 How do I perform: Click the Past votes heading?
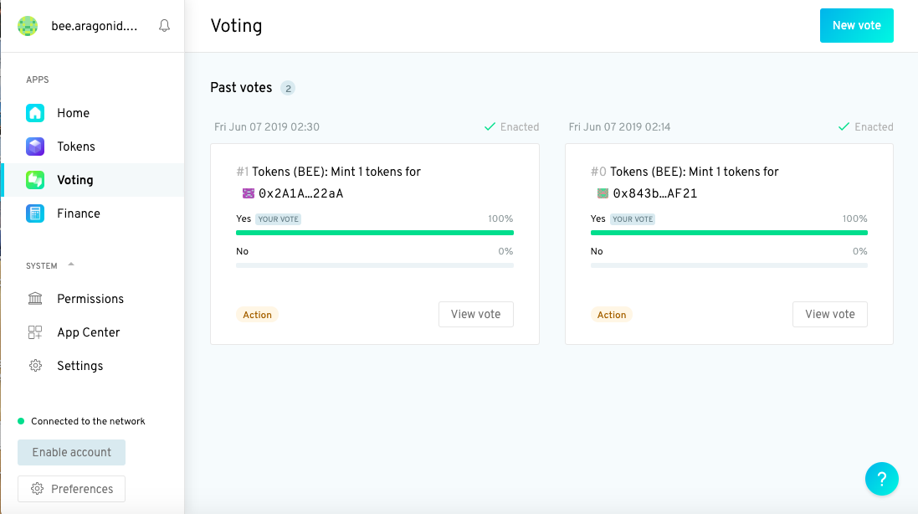pos(241,88)
